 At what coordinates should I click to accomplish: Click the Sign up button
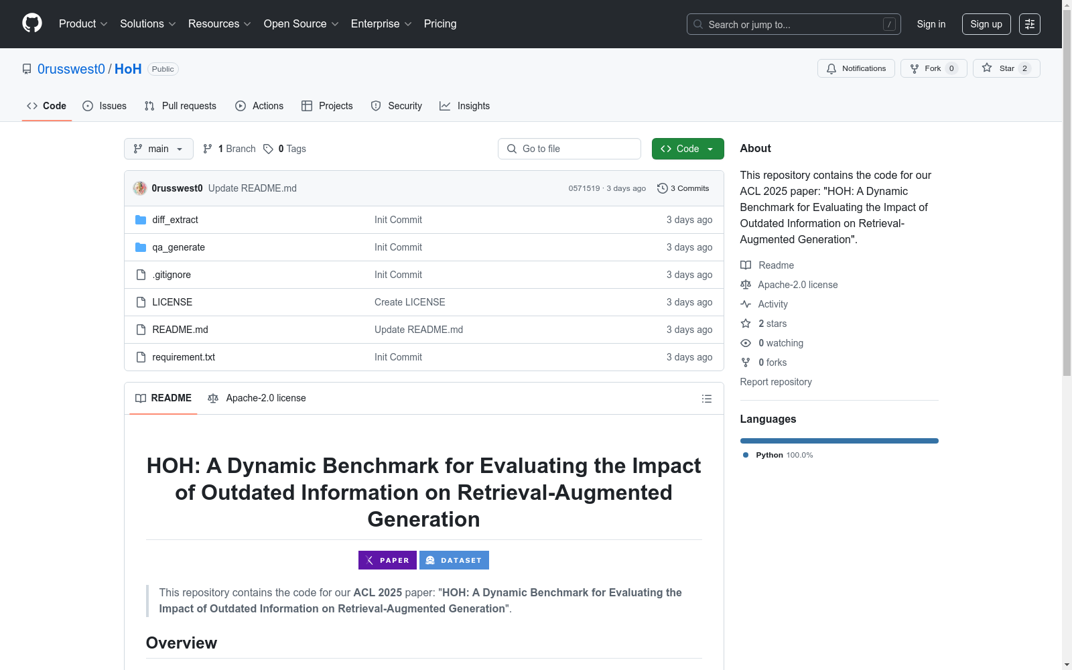[986, 24]
